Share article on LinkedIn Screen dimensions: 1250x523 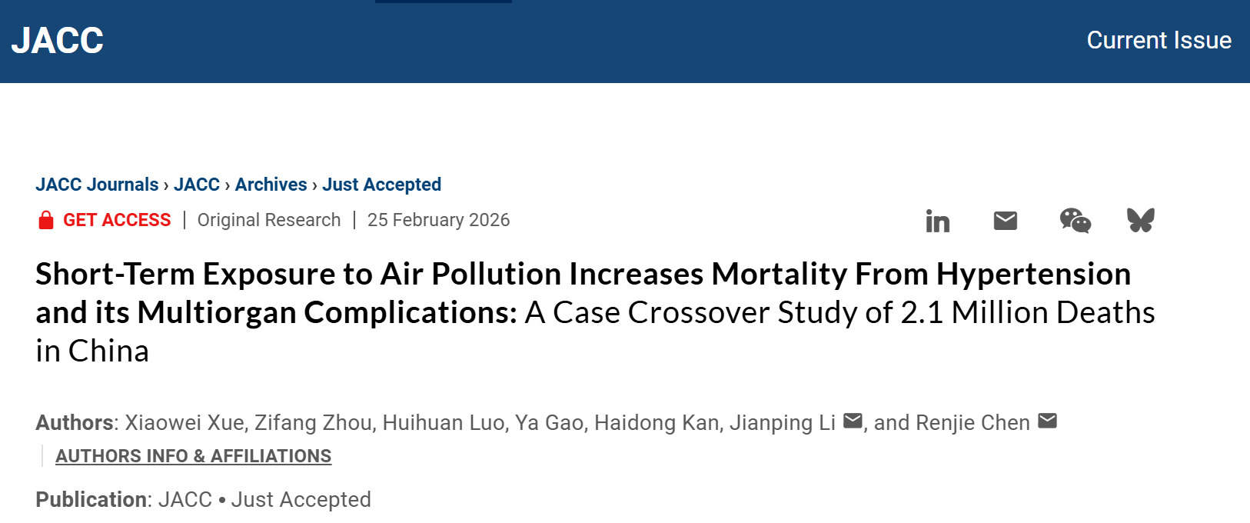(937, 221)
